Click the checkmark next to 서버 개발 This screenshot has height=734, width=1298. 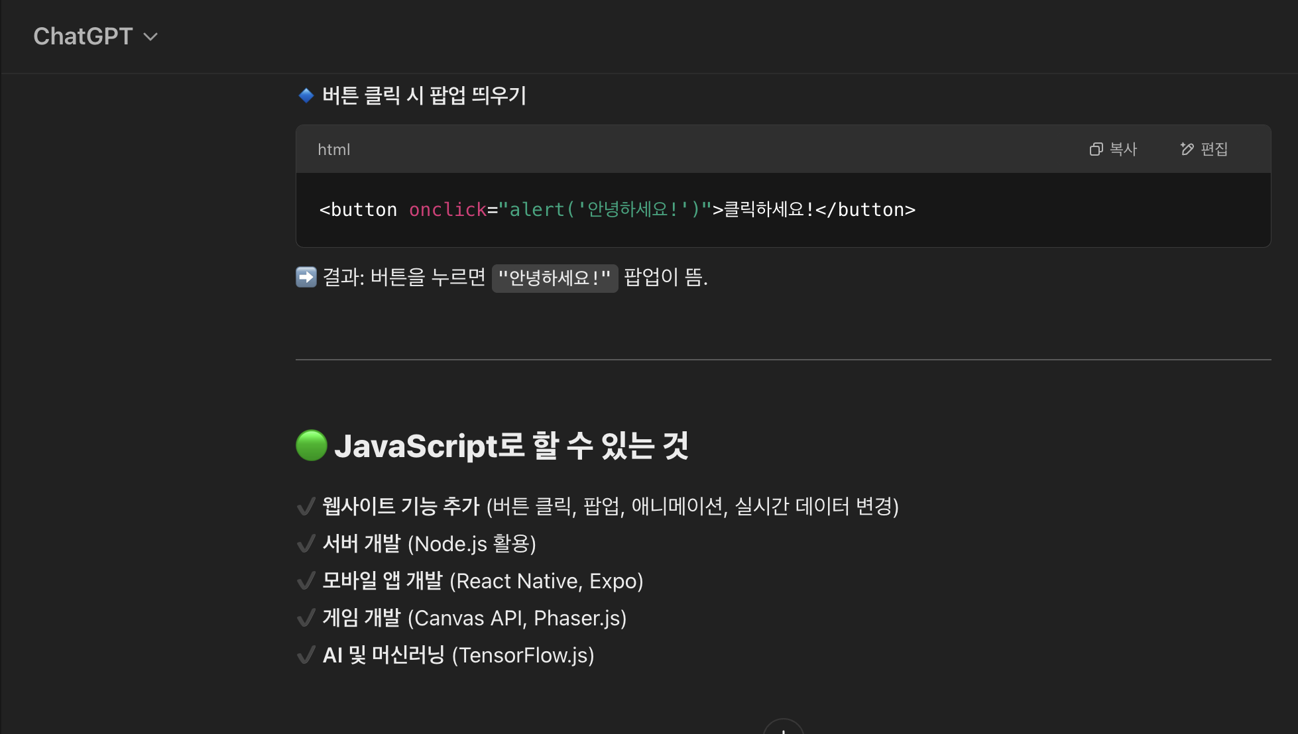[306, 544]
